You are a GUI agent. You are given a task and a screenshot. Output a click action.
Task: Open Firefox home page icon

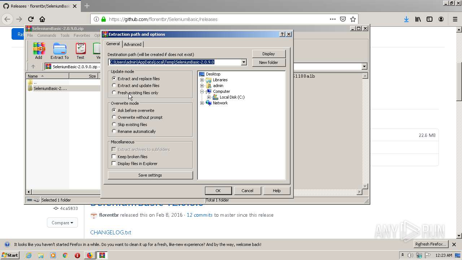click(42, 19)
